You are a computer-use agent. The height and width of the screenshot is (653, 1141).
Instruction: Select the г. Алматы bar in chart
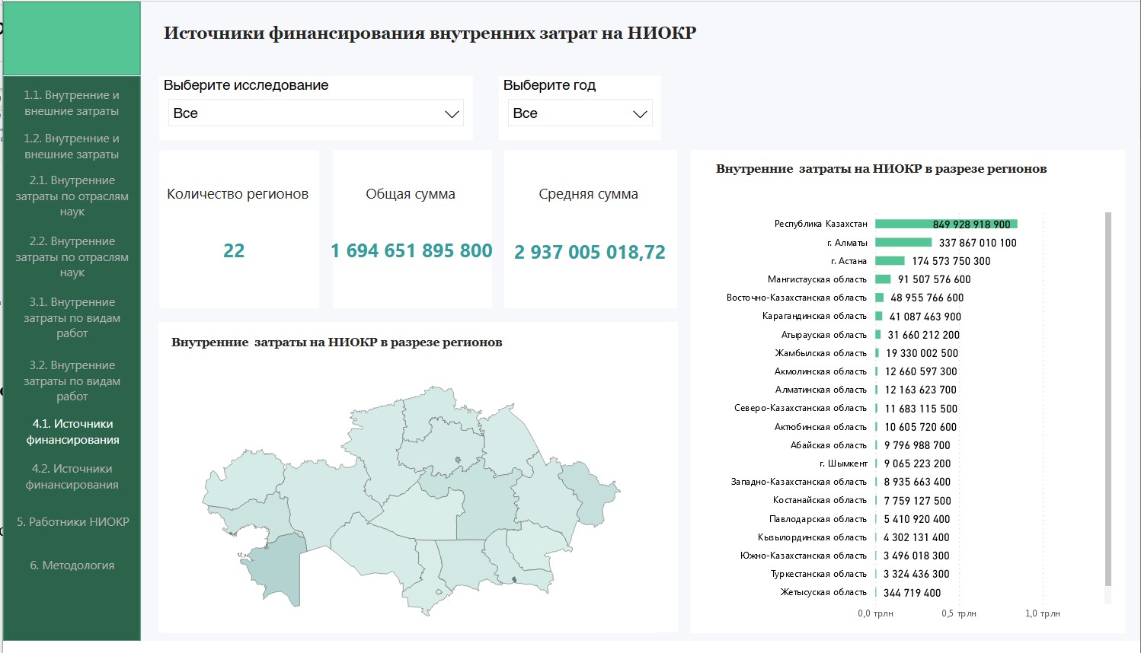903,243
